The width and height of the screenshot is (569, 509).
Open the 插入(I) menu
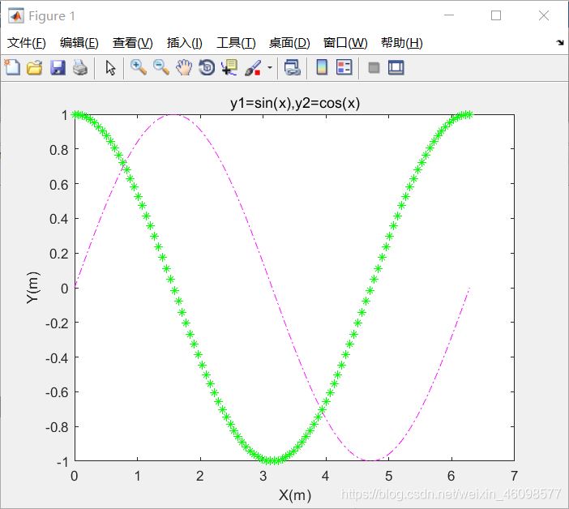[x=185, y=43]
